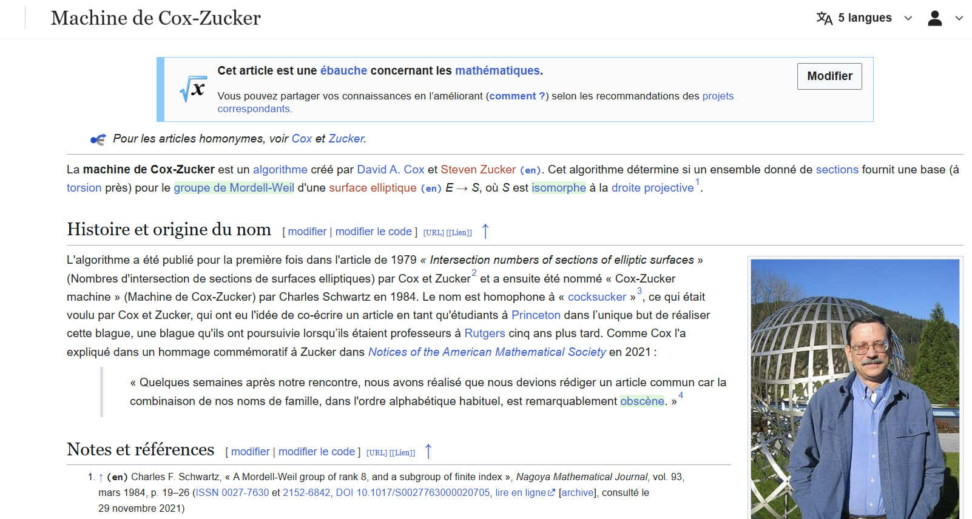This screenshot has height=519, width=972.
Task: Open 'modifier le code' for Histoire section
Action: click(x=373, y=232)
